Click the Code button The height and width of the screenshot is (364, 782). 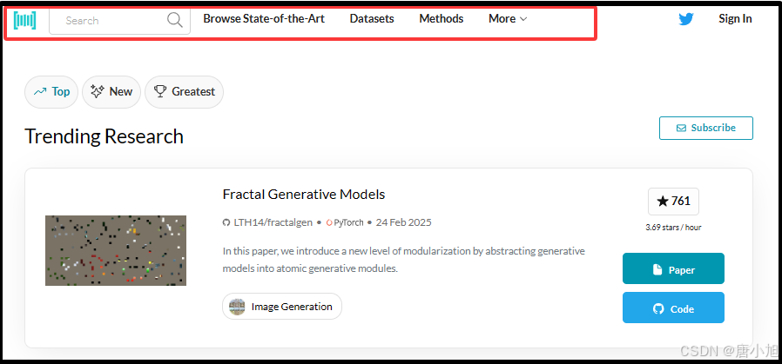pos(673,308)
